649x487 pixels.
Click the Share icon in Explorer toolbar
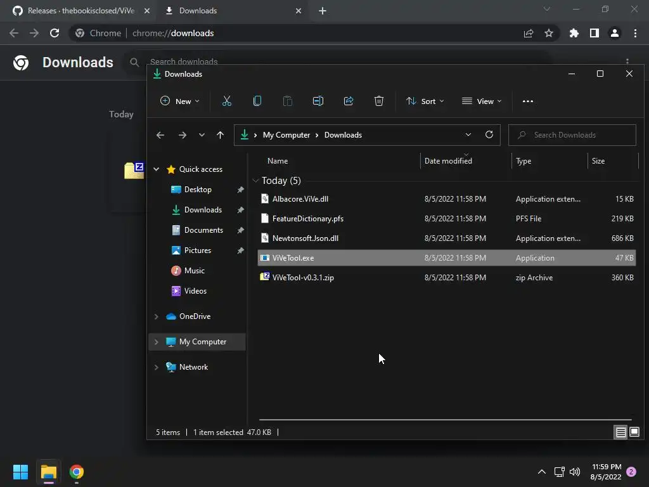tap(349, 101)
